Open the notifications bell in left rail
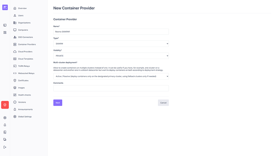The image size is (277, 156). (x=5, y=125)
